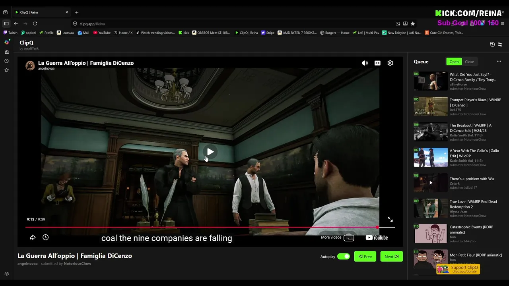
Task: Select queue clip 111 Mon Petit Fleur animatic
Action: point(458,258)
